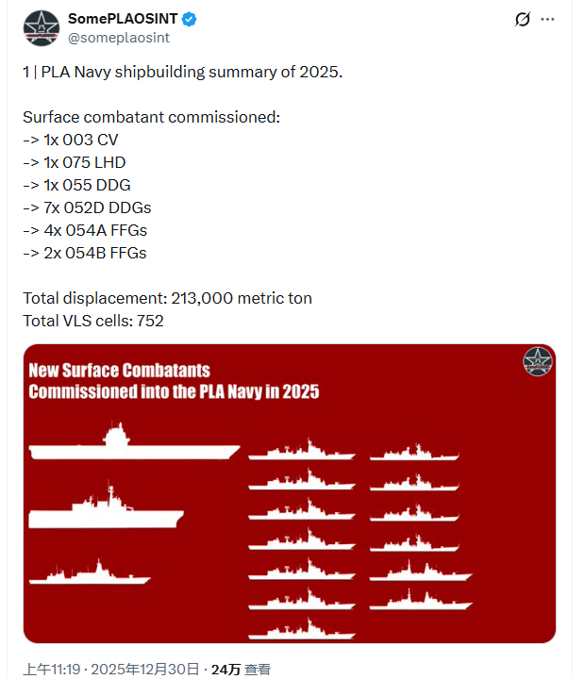Click the SomePLAOSINT profile avatar

(x=42, y=28)
